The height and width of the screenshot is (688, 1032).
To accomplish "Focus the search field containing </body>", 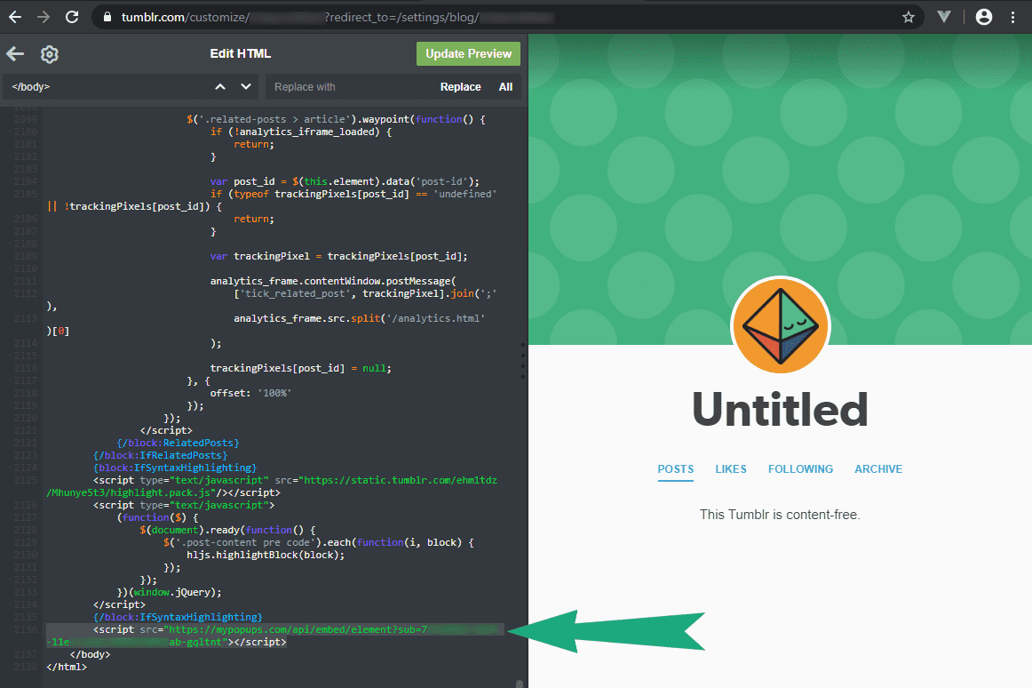I will click(107, 87).
